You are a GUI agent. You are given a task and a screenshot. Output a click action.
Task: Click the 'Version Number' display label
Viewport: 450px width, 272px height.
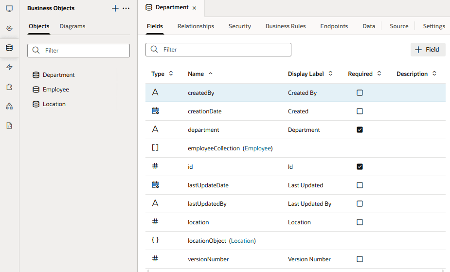pyautogui.click(x=309, y=259)
